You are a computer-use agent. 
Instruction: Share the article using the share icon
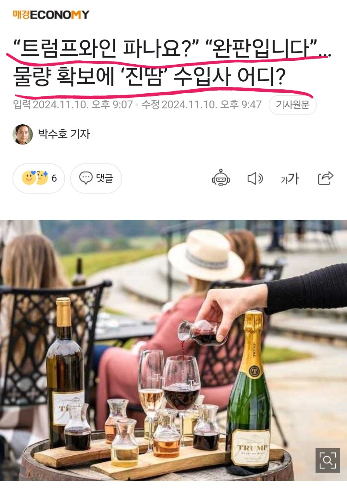pyautogui.click(x=325, y=178)
